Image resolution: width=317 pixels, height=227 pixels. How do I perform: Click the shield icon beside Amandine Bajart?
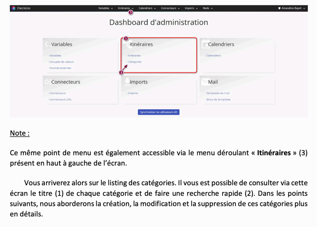(x=279, y=8)
